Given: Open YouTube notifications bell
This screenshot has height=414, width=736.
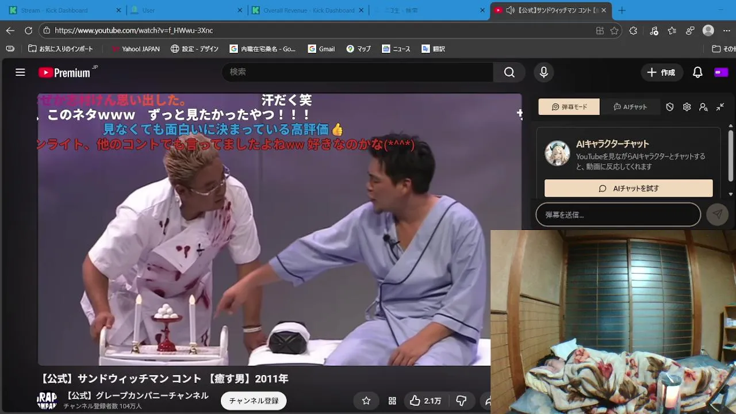Looking at the screenshot, I should pyautogui.click(x=697, y=72).
